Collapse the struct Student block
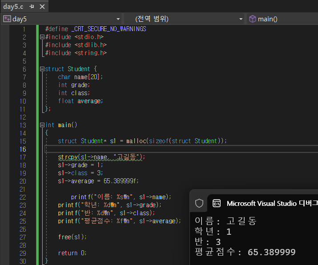The height and width of the screenshot is (265, 318). [x=42, y=69]
